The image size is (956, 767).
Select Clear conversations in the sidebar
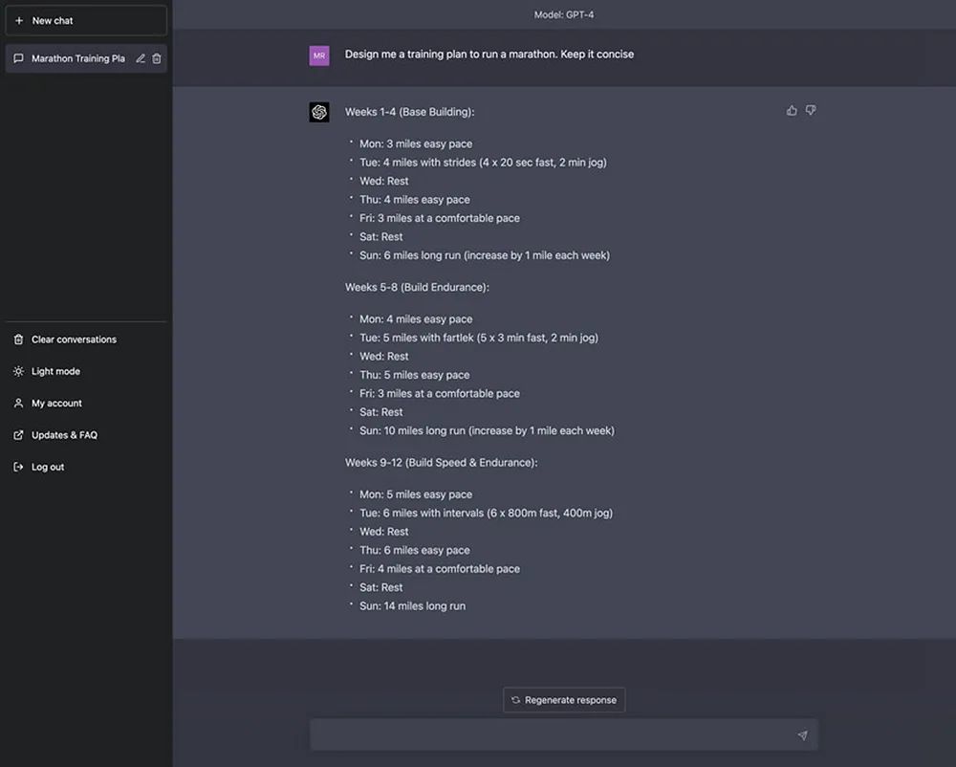(74, 340)
